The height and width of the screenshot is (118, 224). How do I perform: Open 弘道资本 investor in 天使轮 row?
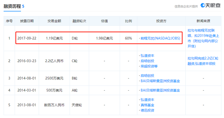click(x=147, y=100)
